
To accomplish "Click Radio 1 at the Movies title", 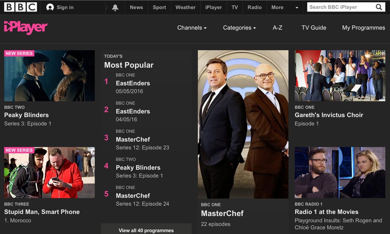I will pos(327,212).
